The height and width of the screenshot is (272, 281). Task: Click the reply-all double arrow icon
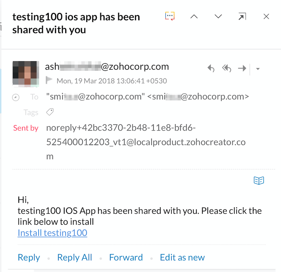tap(227, 68)
